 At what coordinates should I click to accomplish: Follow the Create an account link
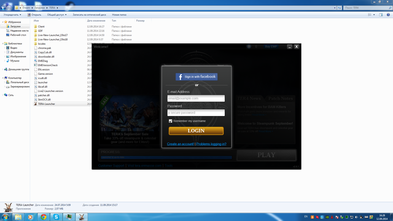click(180, 144)
